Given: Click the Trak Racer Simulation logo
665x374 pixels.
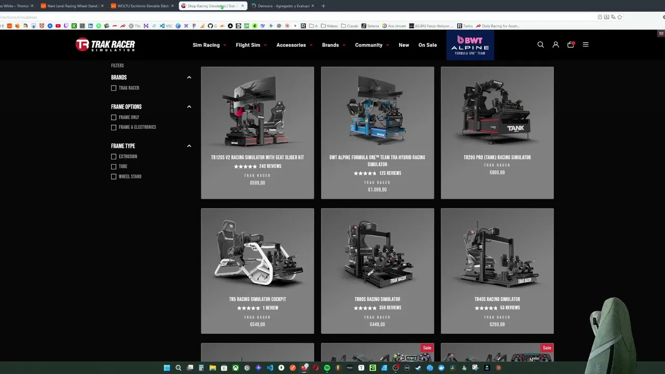Looking at the screenshot, I should [105, 45].
